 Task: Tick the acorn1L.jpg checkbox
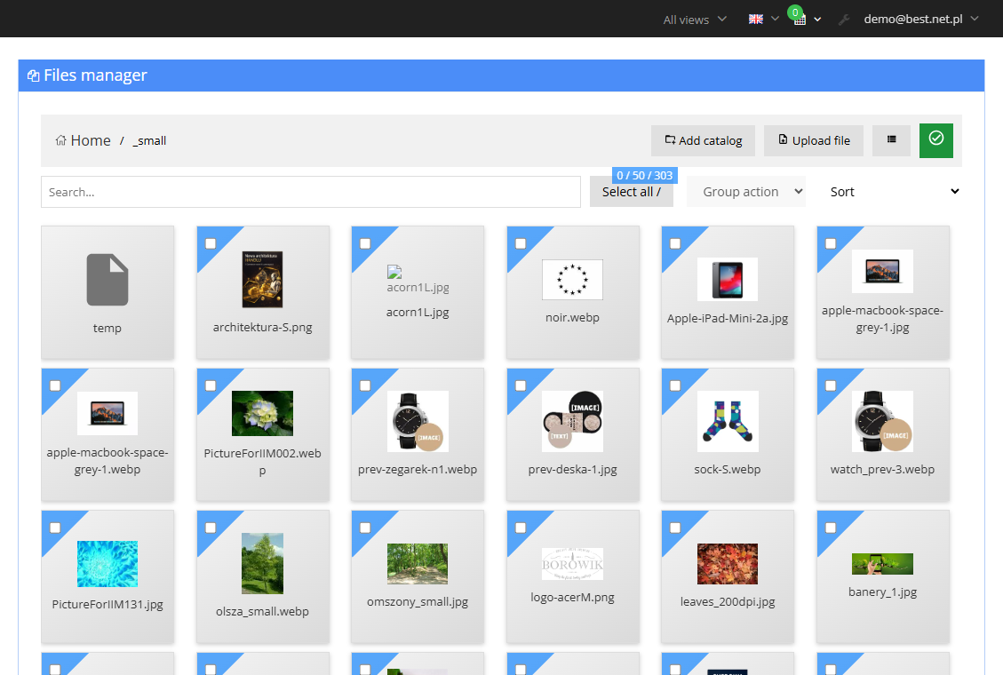click(365, 243)
